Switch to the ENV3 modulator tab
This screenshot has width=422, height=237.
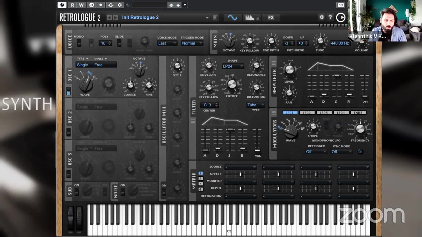point(358,113)
